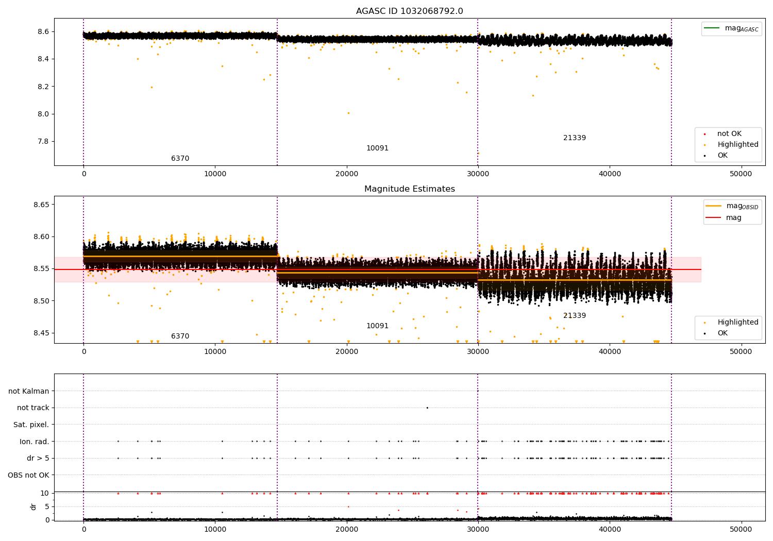
Task: Click the lone data point on the "not track" row
Action: [x=427, y=408]
